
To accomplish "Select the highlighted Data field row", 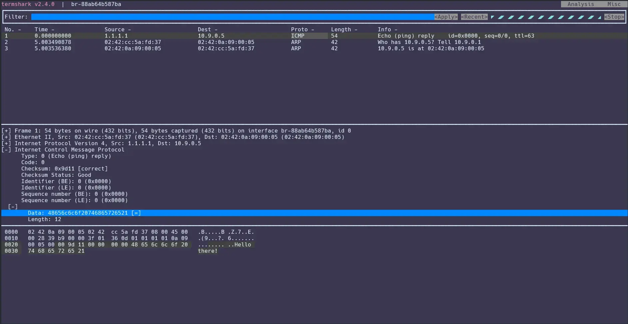I will [x=314, y=213].
